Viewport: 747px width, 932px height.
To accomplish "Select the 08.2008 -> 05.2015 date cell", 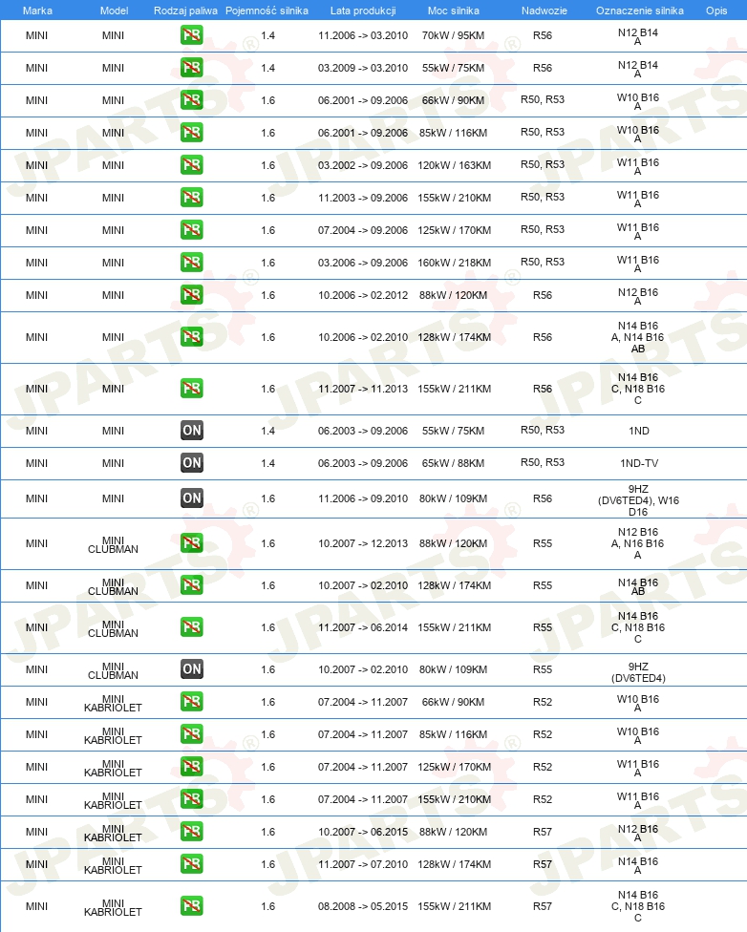I will pos(363,906).
